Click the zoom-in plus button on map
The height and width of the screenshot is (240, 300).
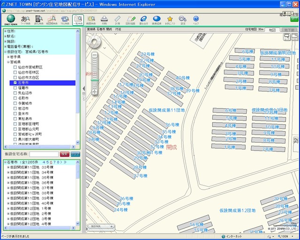pos(95,92)
